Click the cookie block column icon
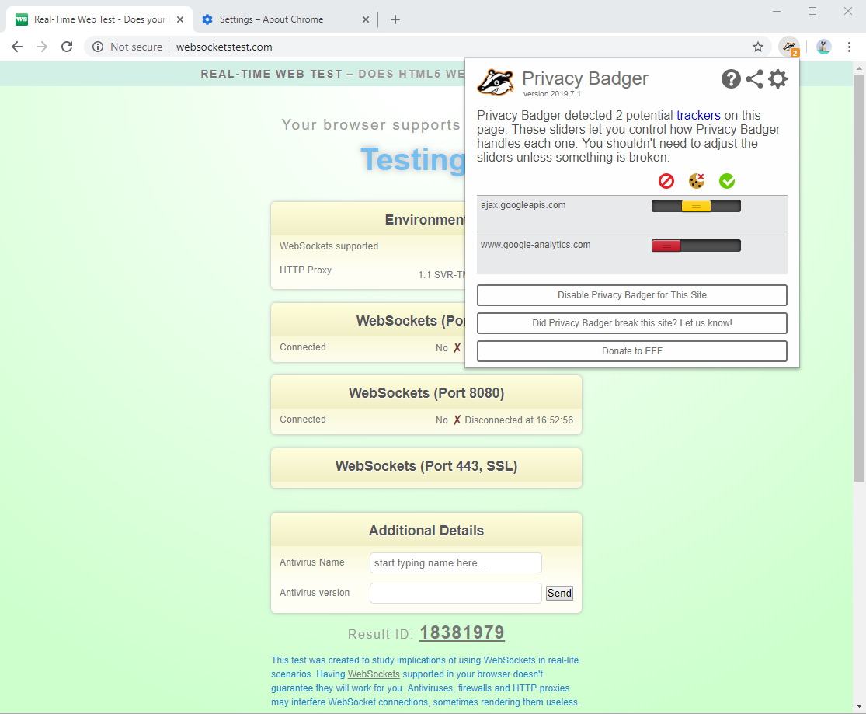 (697, 181)
